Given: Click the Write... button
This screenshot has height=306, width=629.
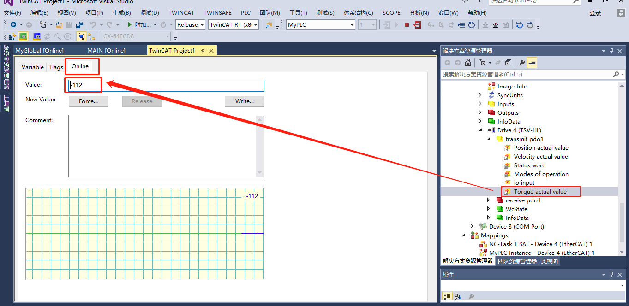Looking at the screenshot, I should pos(245,101).
